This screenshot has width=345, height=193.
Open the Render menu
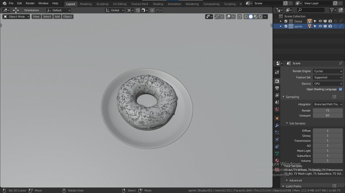[30, 3]
